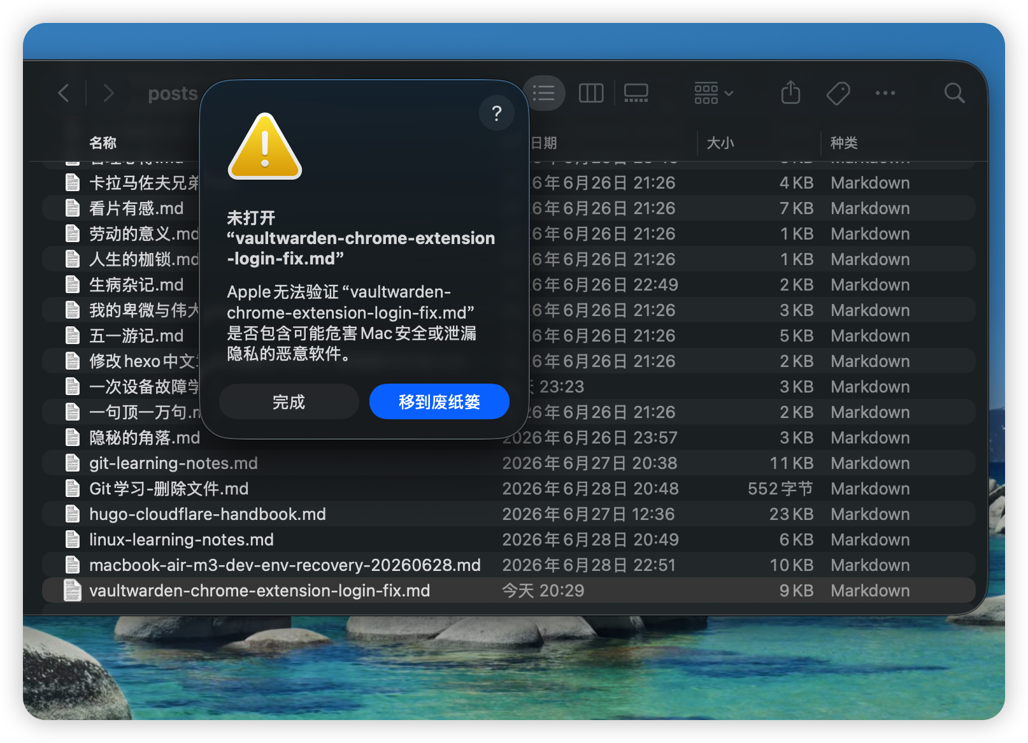Click the posts folder title
The height and width of the screenshot is (743, 1028).
tap(173, 94)
